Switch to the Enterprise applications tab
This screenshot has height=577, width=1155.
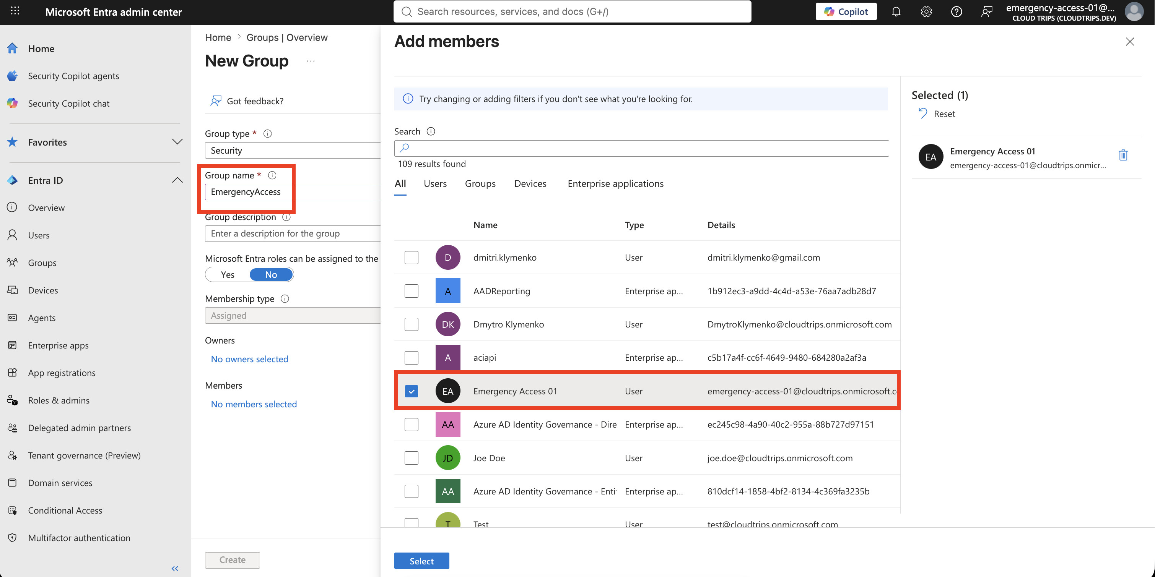[615, 184]
